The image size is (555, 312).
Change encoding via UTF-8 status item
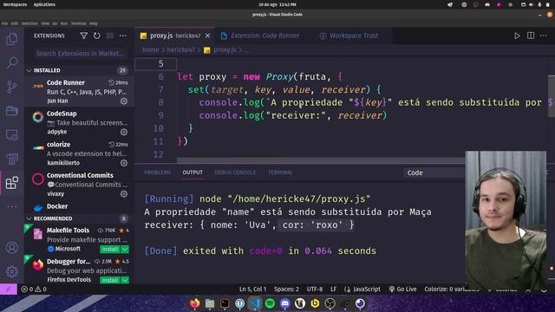tap(315, 289)
